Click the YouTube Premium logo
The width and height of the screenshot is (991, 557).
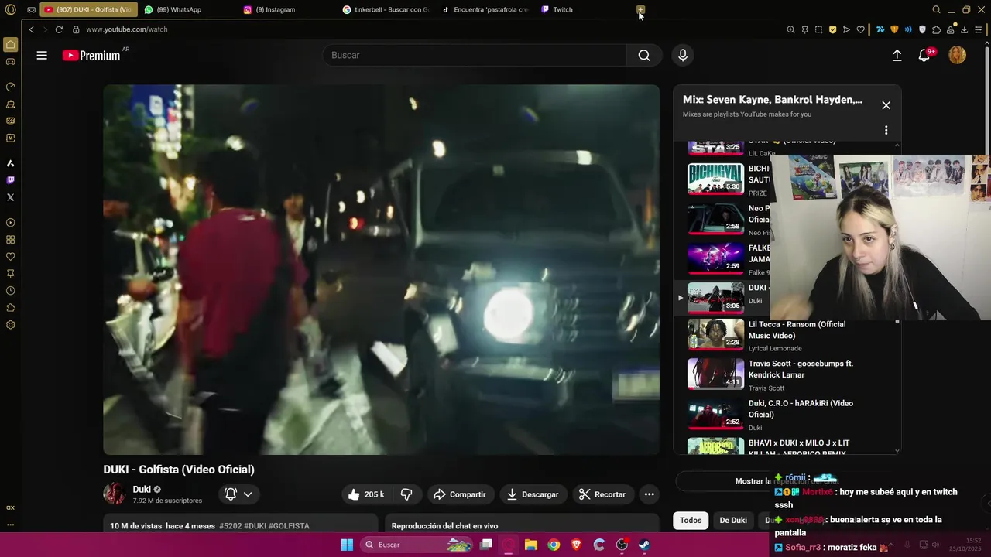coord(91,56)
